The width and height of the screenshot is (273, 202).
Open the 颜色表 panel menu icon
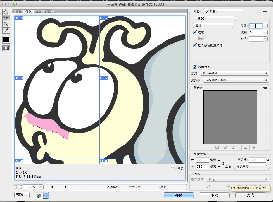(265, 88)
